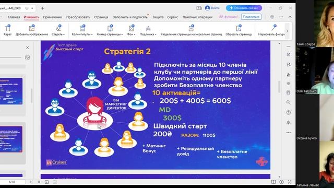
Task: Switch to the Страница tab
Action: [101, 17]
